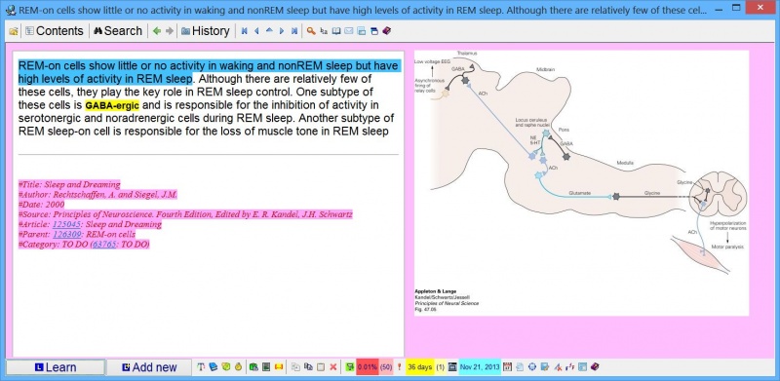Click the blue template window icon
This screenshot has width=780, height=381.
coord(582,367)
